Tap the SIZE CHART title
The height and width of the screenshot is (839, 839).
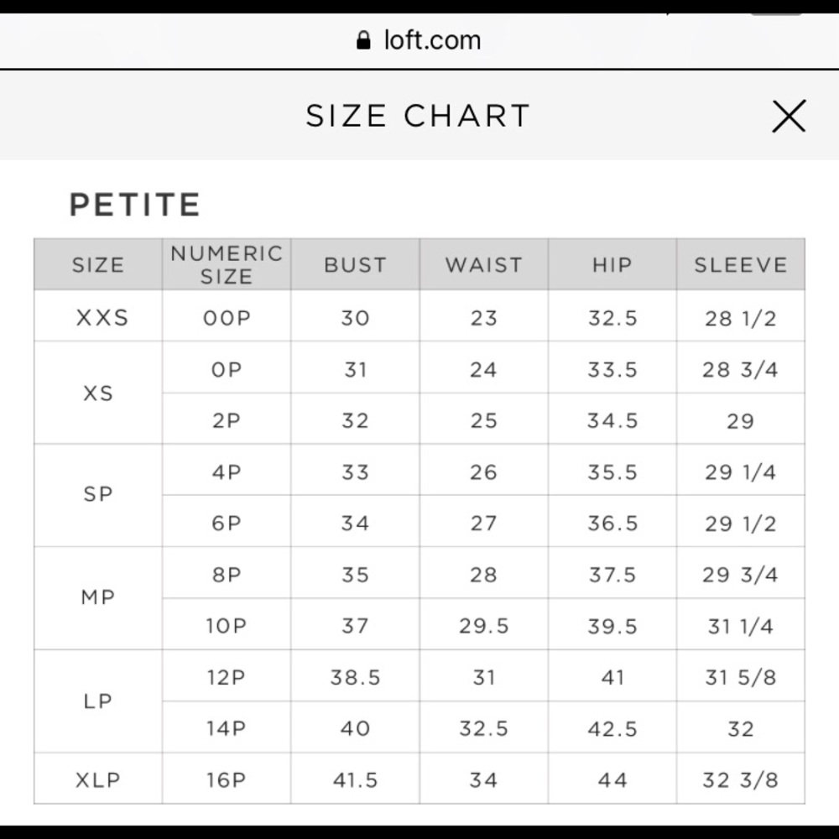pyautogui.click(x=418, y=116)
